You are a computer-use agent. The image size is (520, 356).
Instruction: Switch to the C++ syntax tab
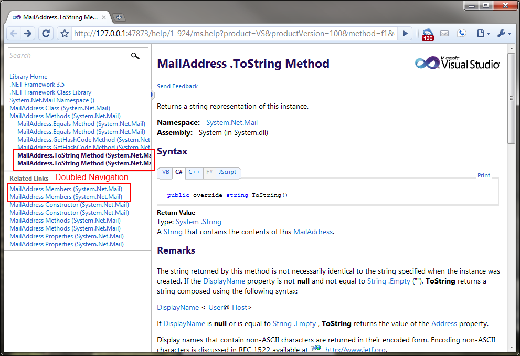(x=194, y=172)
